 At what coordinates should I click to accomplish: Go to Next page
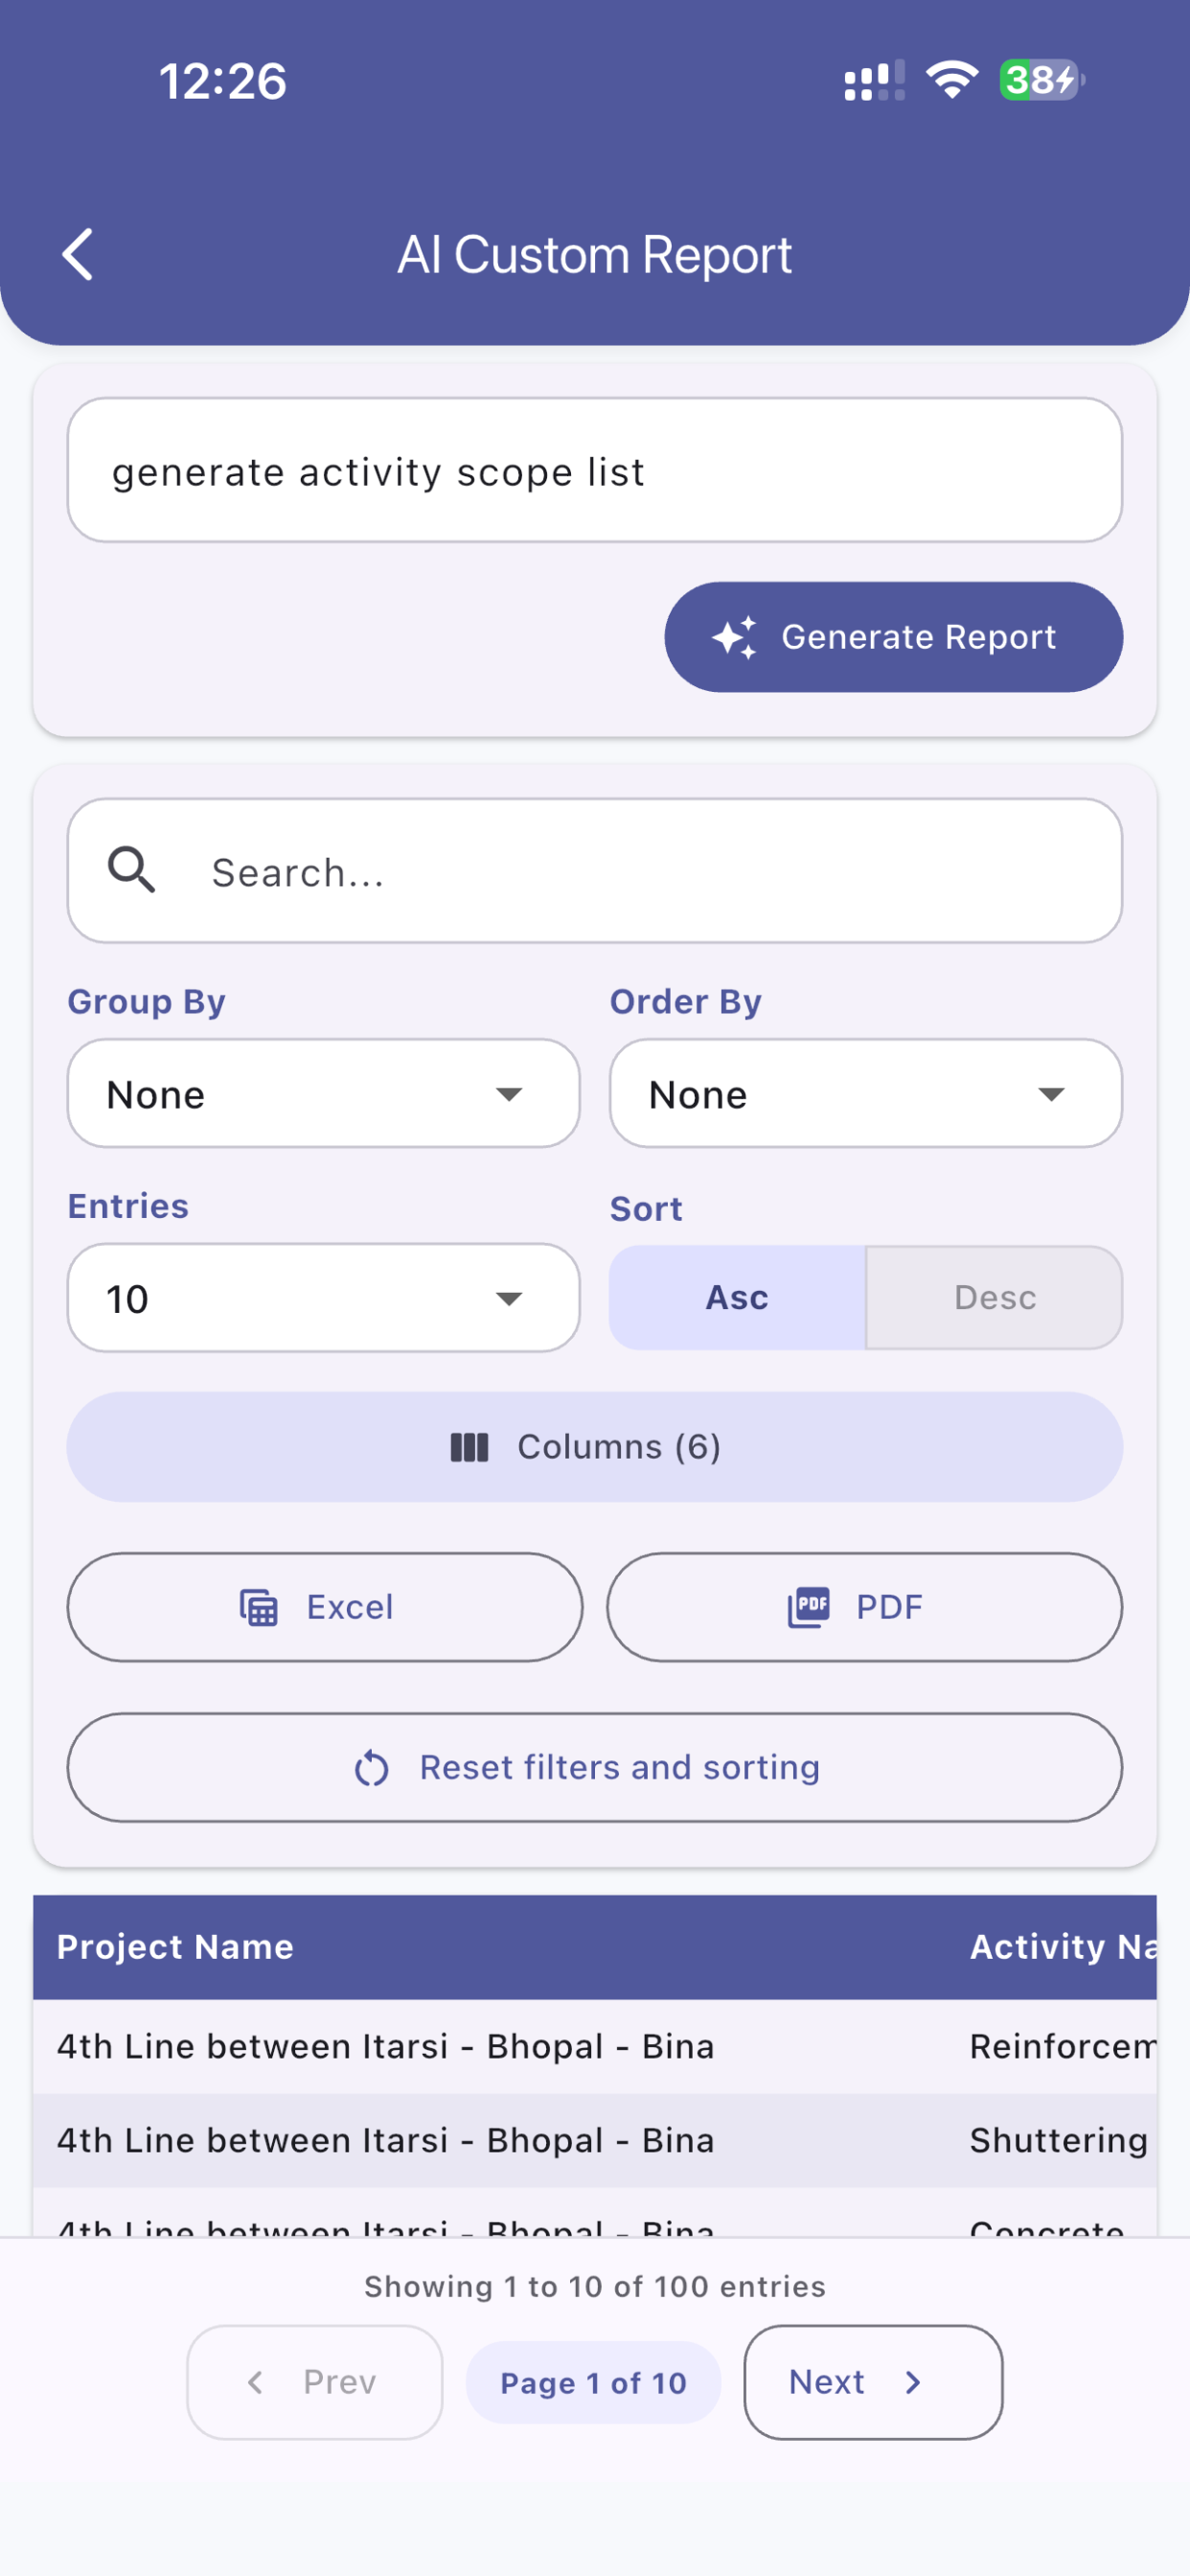873,2382
